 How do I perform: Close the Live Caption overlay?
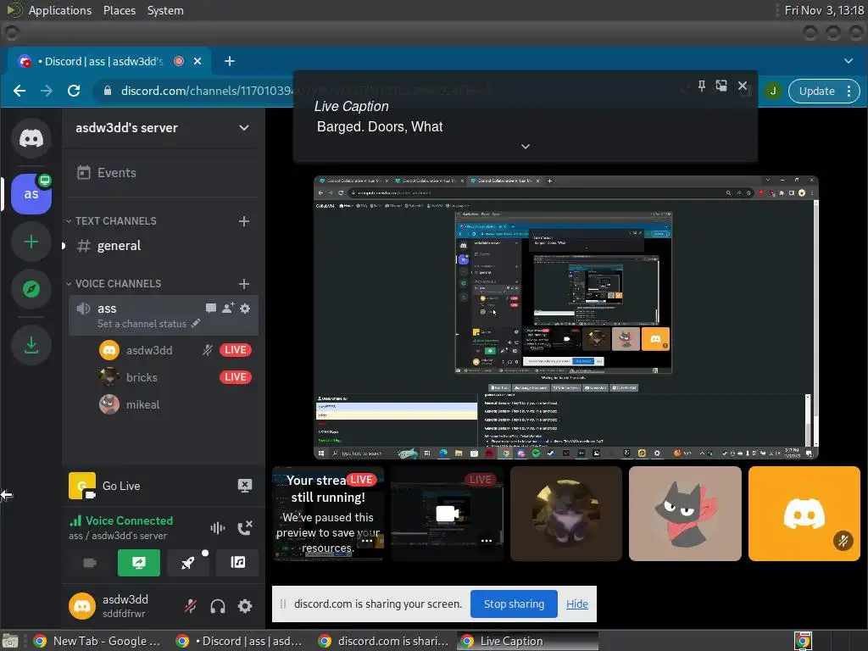coord(743,86)
